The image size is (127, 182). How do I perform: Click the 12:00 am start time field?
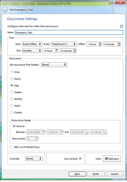55,132
